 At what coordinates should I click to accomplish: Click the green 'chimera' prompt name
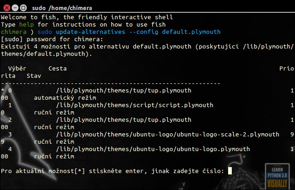click(x=14, y=32)
